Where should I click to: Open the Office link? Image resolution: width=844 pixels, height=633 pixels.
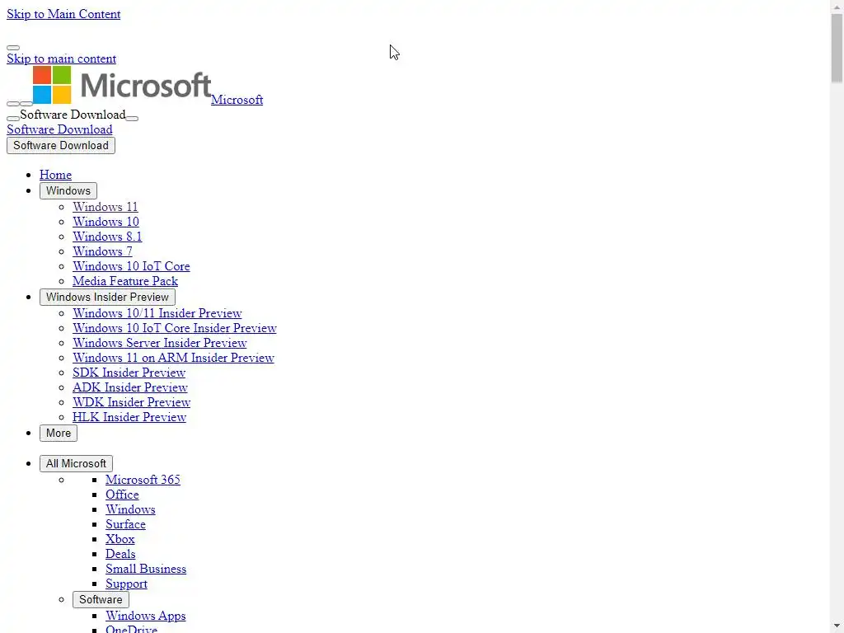pyautogui.click(x=122, y=495)
